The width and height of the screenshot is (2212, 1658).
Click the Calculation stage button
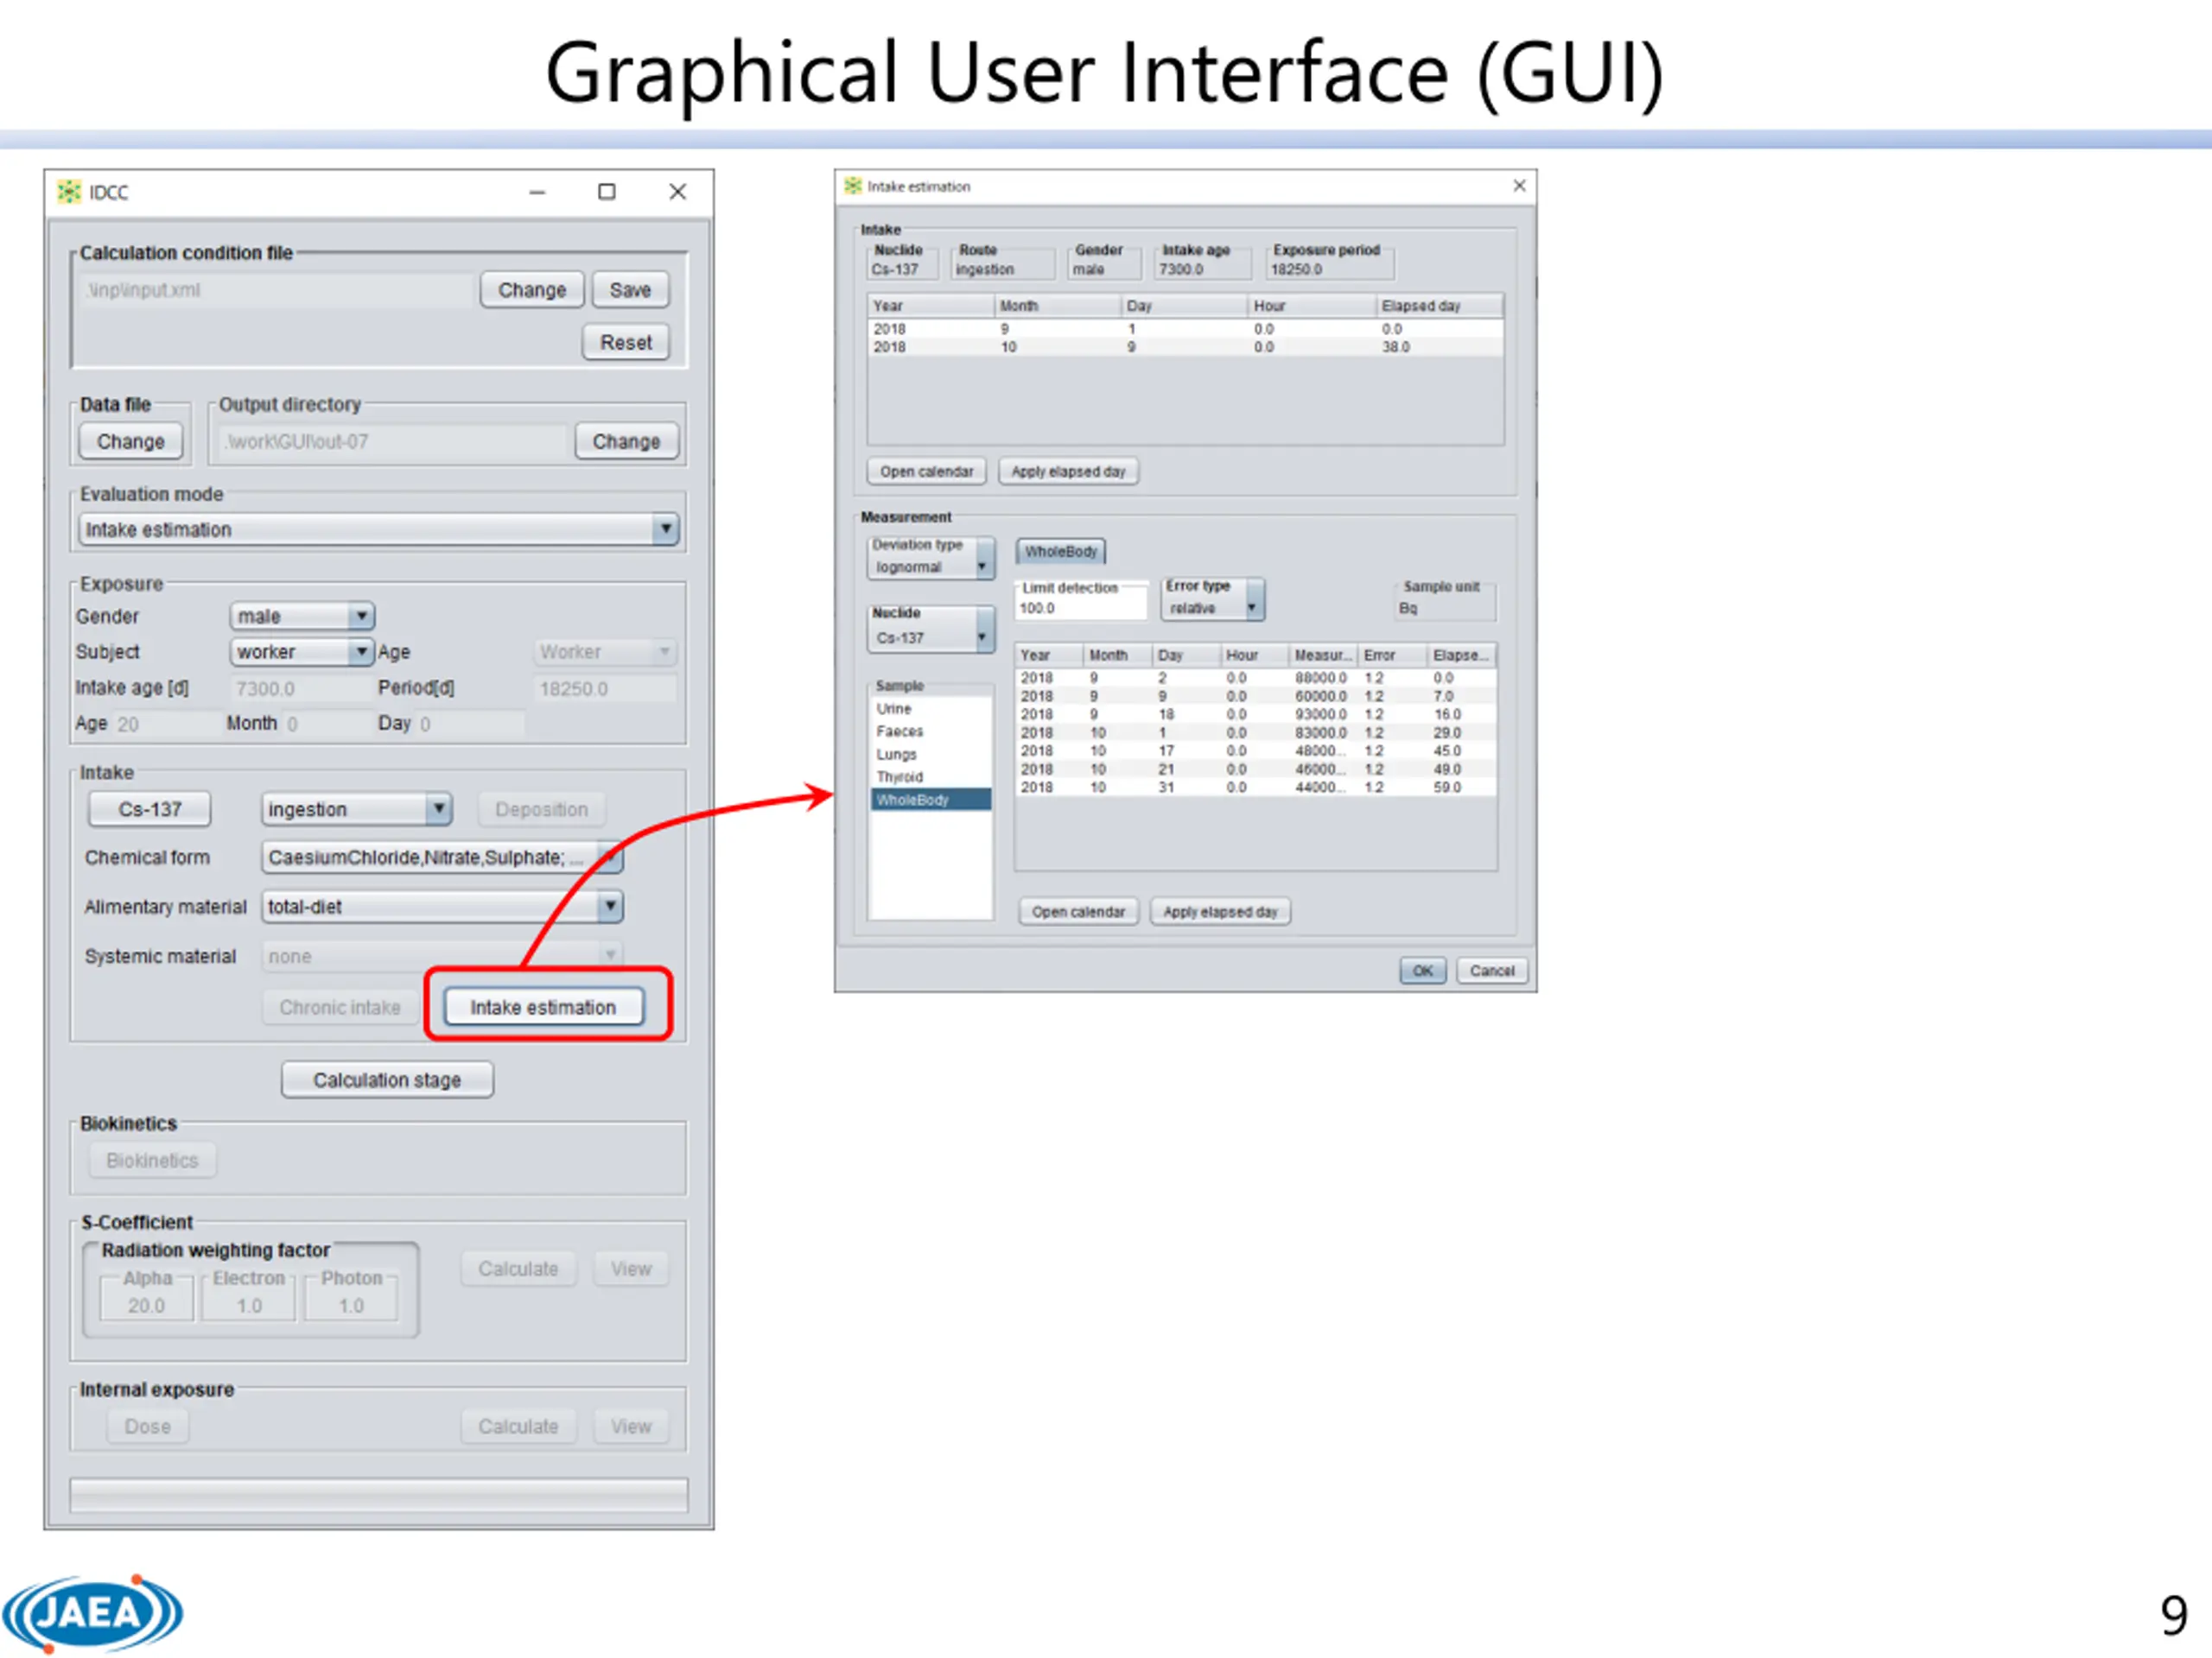[387, 1079]
